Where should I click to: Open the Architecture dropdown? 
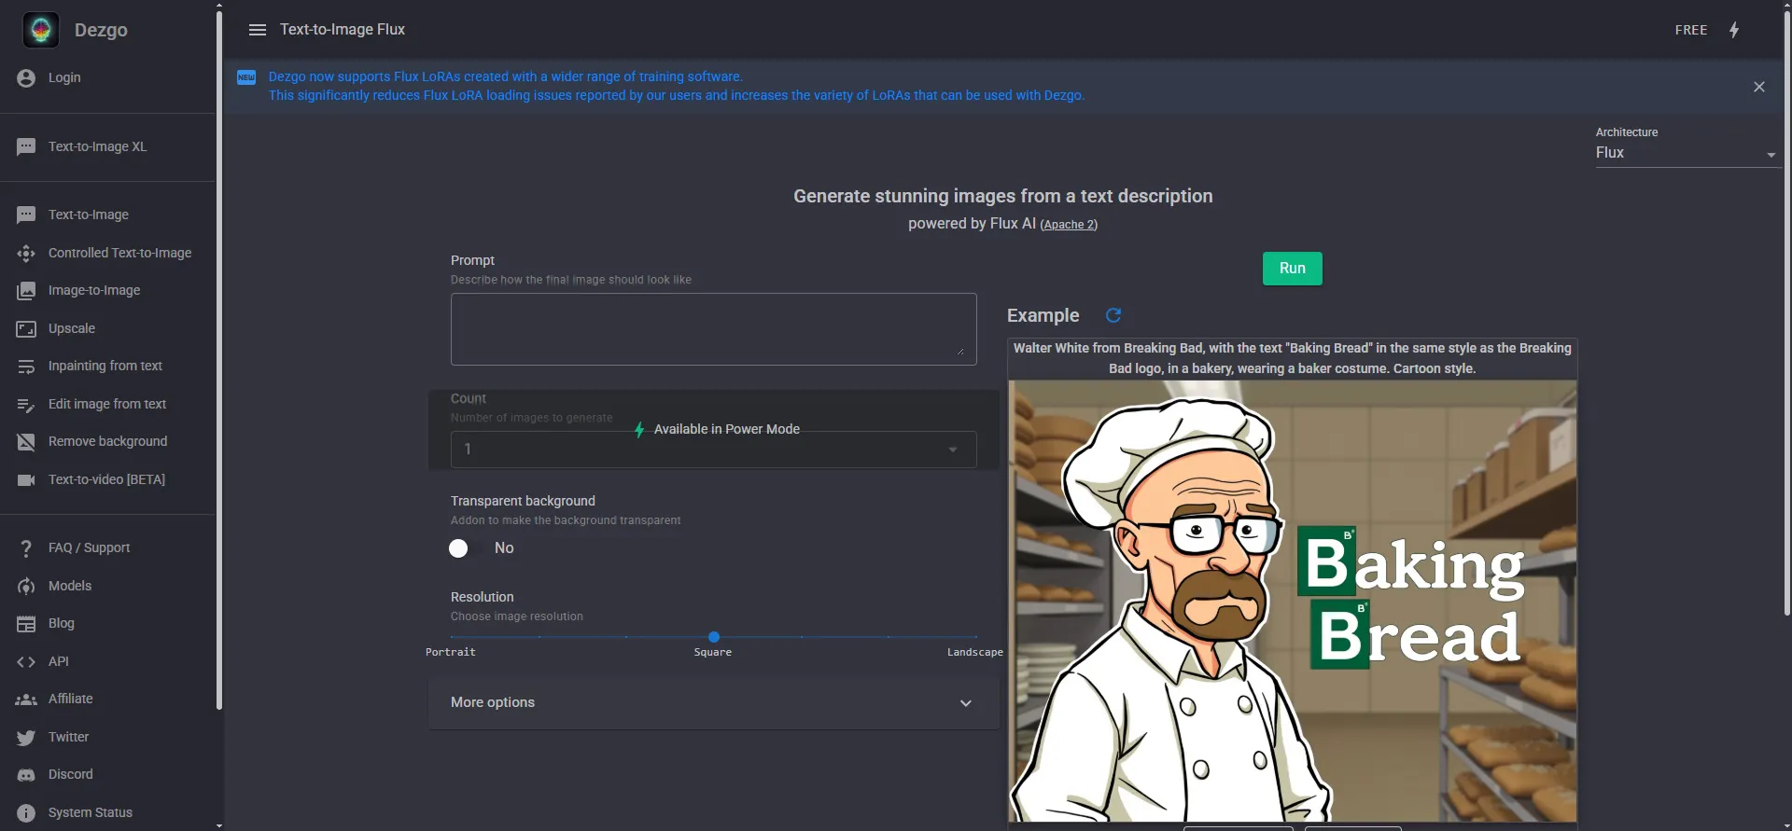1686,153
